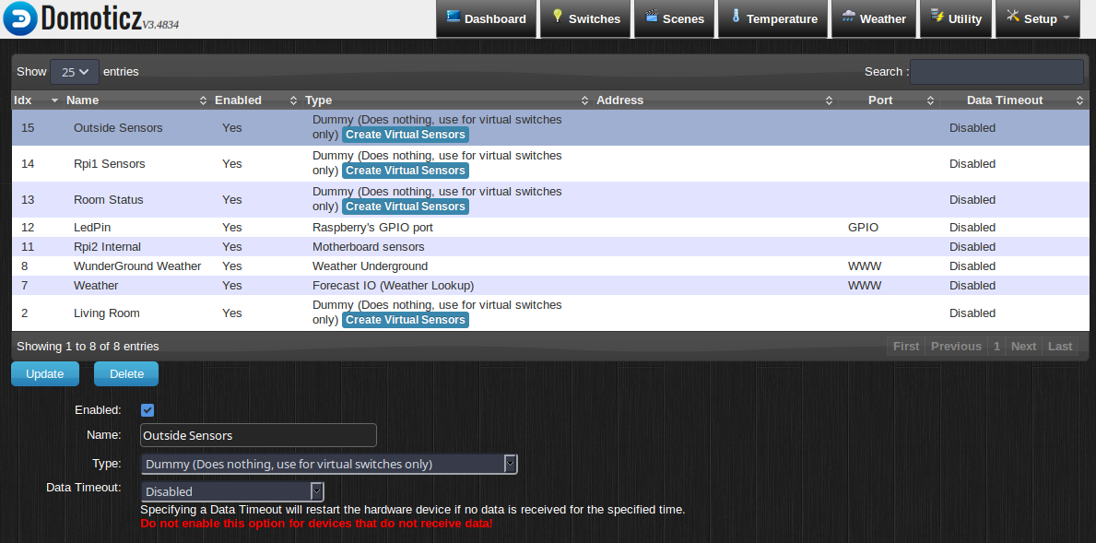Click 'Showing 1 to 8 of 8 entries'
The width and height of the screenshot is (1096, 543).
[88, 346]
